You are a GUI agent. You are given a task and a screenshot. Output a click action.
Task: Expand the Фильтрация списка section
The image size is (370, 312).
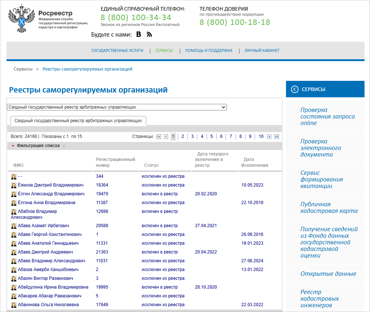[x=38, y=146]
